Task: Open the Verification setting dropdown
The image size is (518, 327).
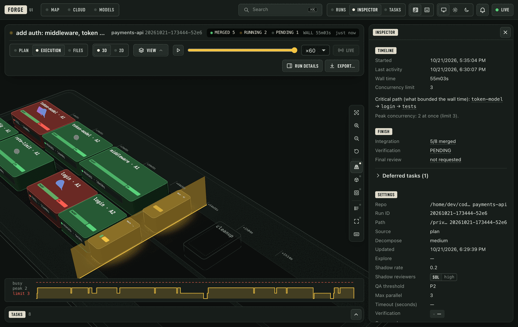Action: click(437, 314)
